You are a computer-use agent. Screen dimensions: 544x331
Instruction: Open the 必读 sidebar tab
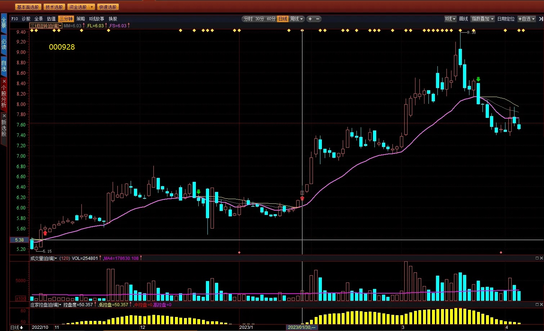pos(4,45)
